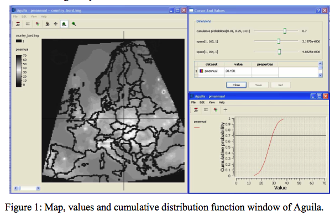Click the Close button in Cursor And Values

[x=236, y=85]
